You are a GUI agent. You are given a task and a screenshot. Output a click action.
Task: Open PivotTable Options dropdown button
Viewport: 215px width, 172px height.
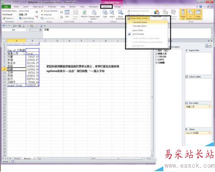point(9,18)
